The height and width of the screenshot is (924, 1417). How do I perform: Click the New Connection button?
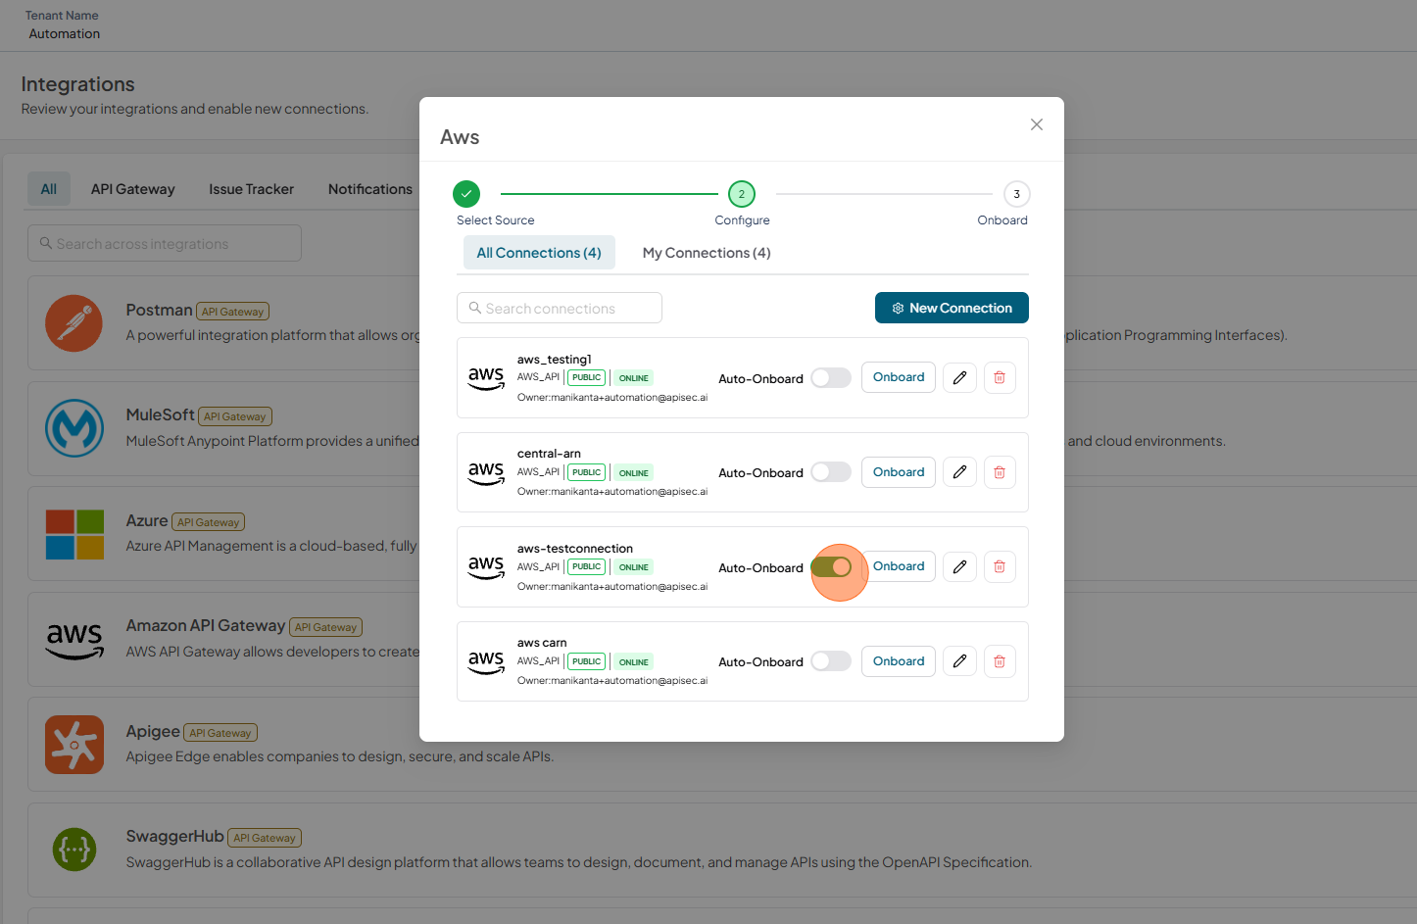pyautogui.click(x=952, y=308)
